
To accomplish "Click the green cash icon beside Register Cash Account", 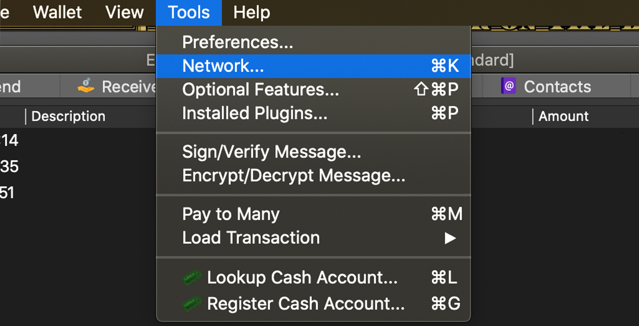I will [192, 304].
